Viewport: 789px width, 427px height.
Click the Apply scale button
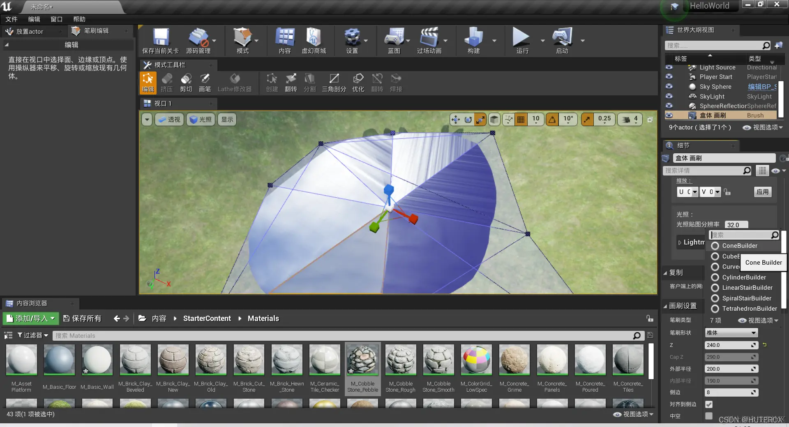point(763,192)
